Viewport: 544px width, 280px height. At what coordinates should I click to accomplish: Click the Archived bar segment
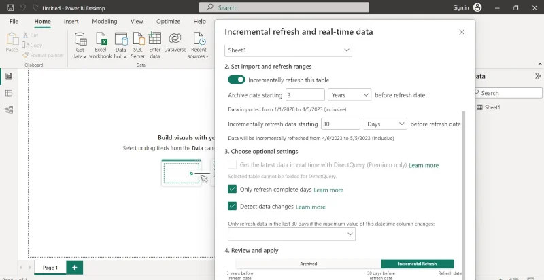point(308,264)
